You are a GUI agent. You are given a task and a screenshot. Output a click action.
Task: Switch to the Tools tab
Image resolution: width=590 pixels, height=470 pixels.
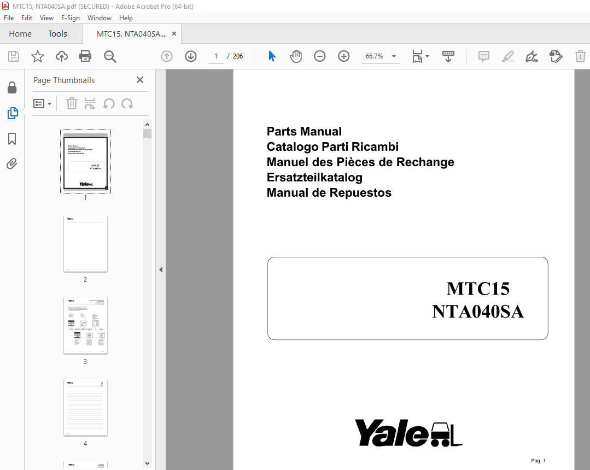(57, 34)
